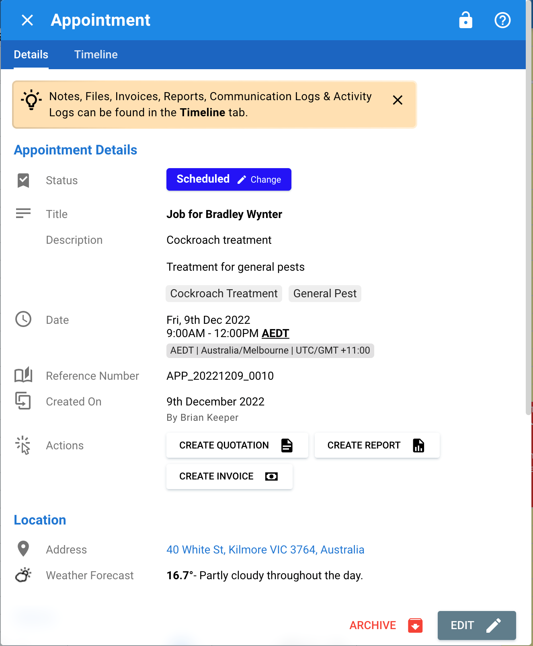Open the help question mark icon
Viewport: 533px width, 646px height.
click(502, 20)
